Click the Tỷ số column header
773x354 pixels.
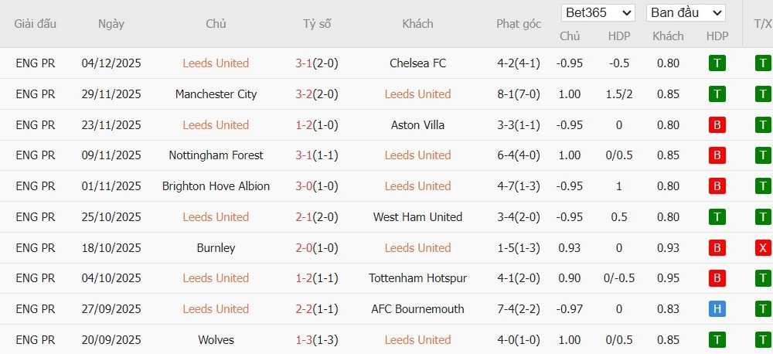317,24
